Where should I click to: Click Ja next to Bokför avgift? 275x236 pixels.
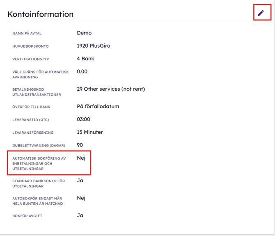(x=80, y=215)
